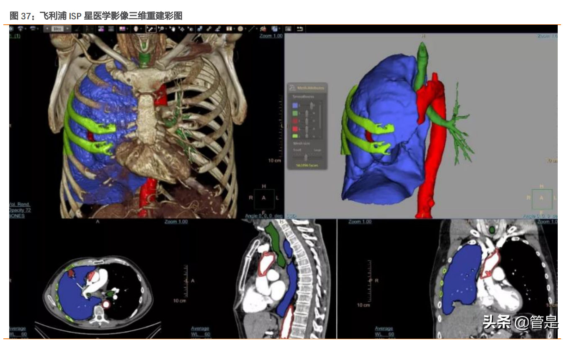
Task: Click the opacity sphere icon in the toolbar
Action: click(x=240, y=30)
